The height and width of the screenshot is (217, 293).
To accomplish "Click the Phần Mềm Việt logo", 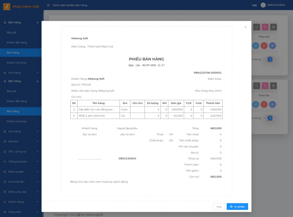I will tap(7, 7).
